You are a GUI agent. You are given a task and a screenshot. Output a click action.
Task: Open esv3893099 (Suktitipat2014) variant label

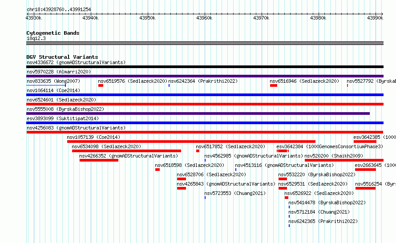[x=63, y=118]
